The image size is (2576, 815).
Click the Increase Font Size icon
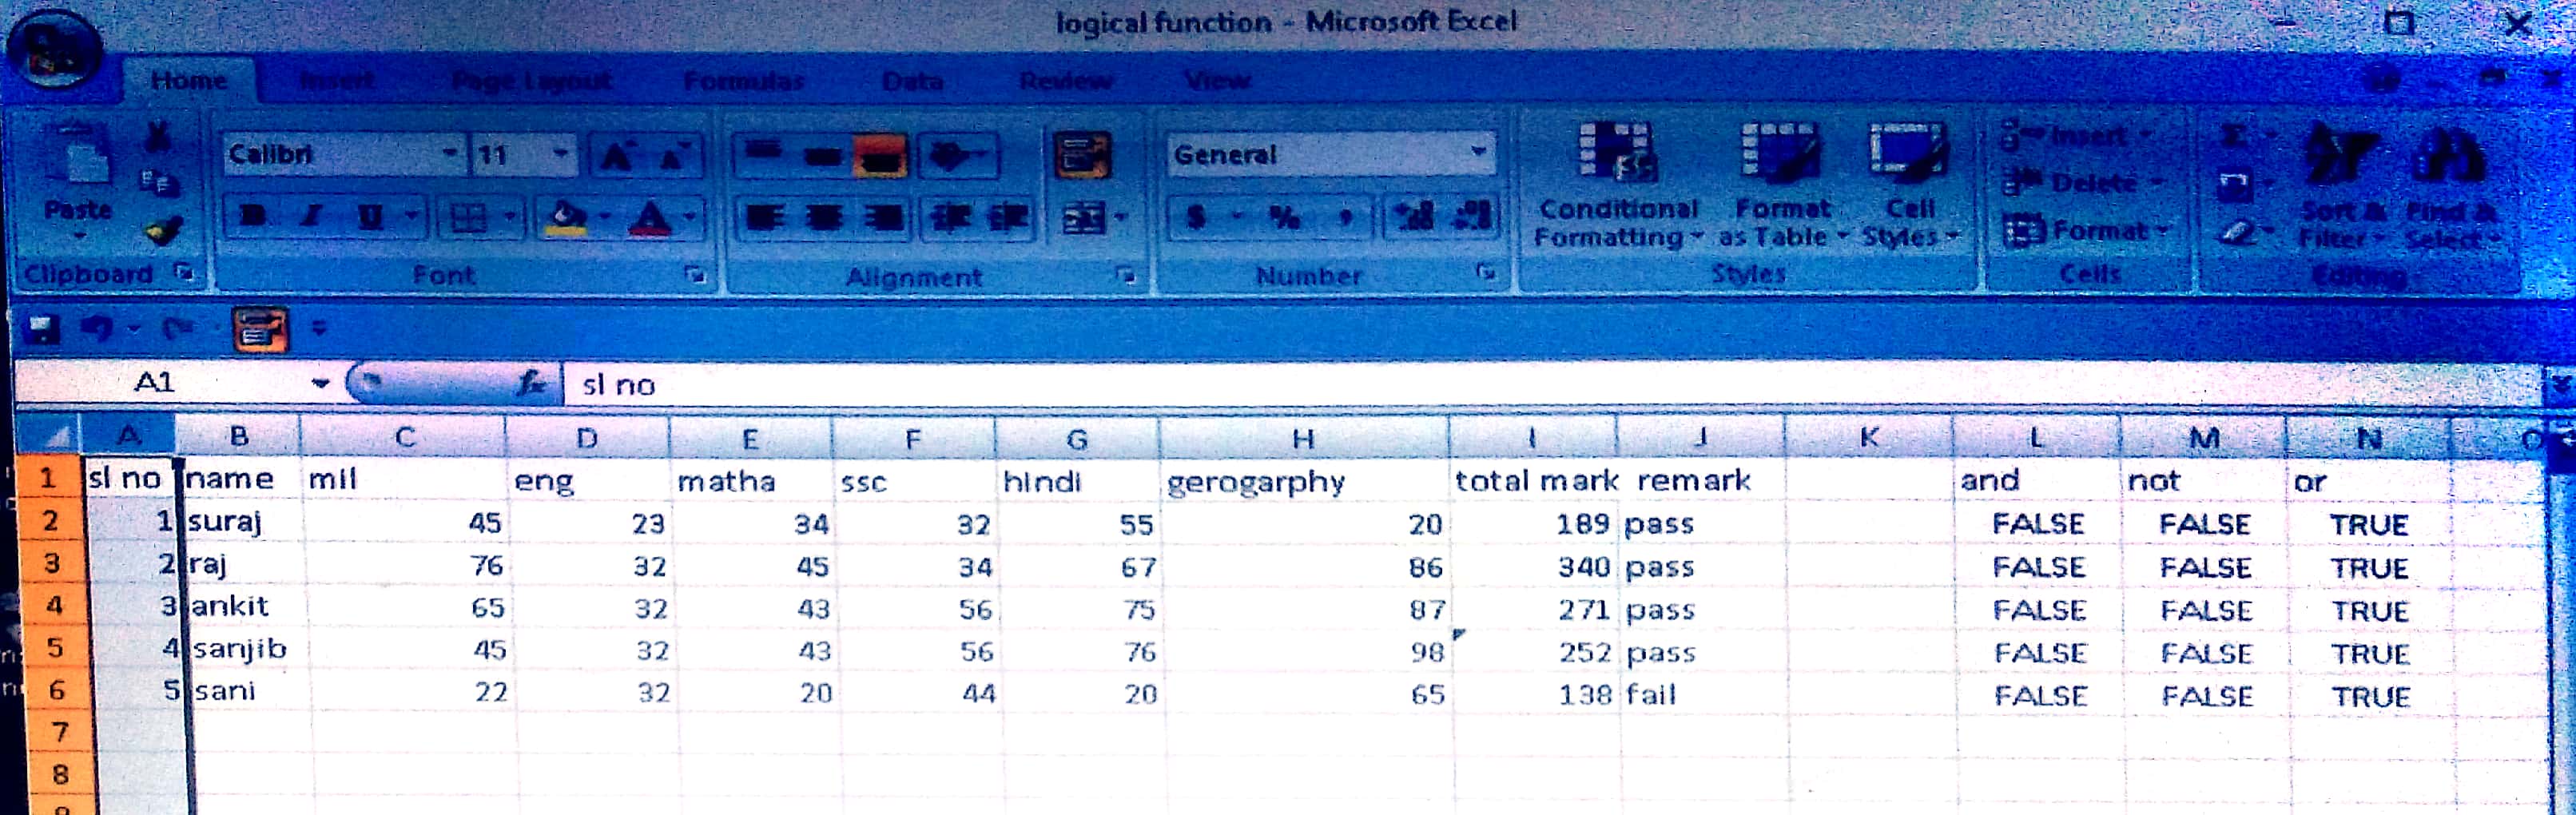(616, 156)
